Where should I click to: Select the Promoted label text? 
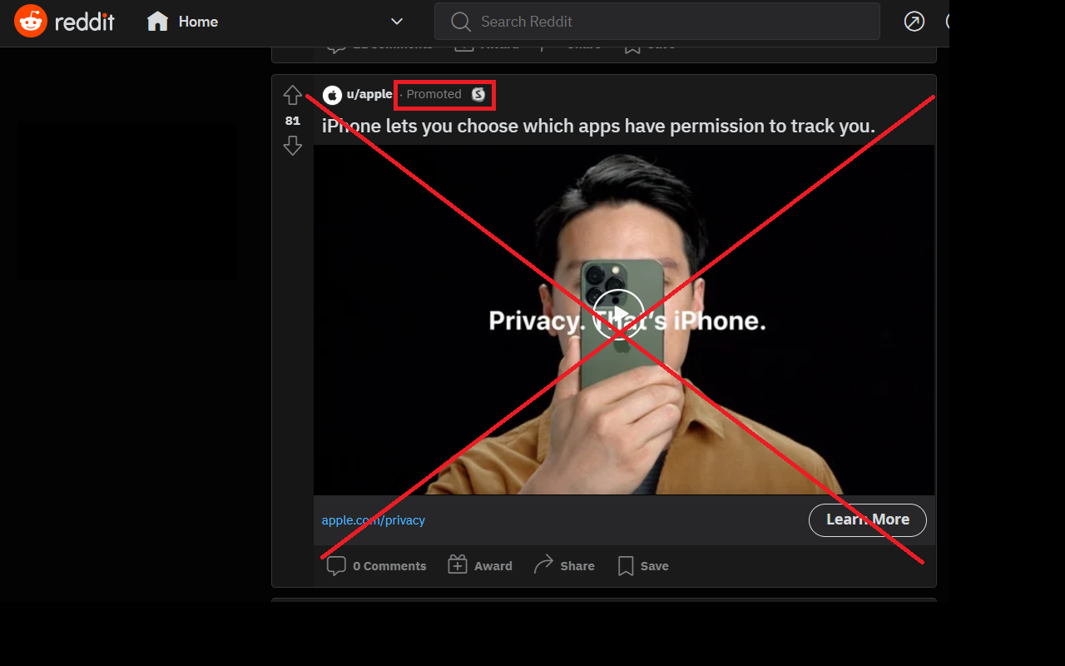[x=433, y=95]
